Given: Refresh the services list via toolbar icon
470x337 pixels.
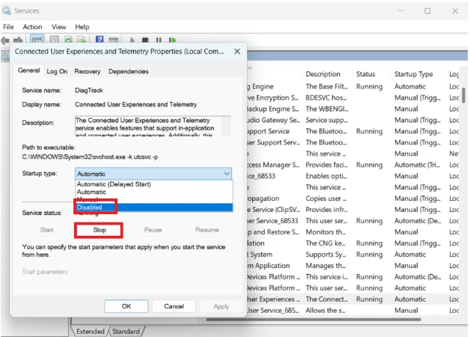Looking at the screenshot, I should [x=68, y=40].
